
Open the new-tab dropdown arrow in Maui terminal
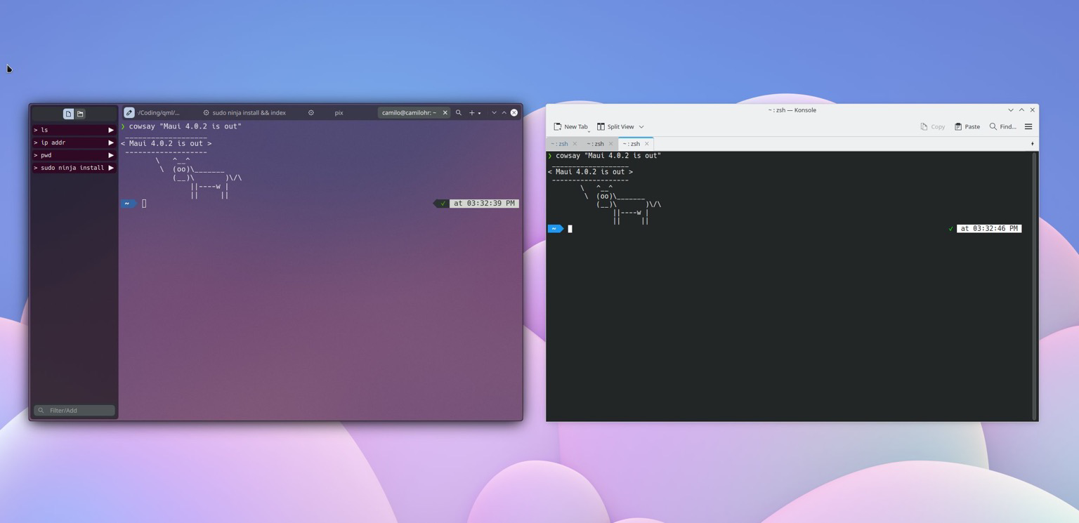pos(480,113)
